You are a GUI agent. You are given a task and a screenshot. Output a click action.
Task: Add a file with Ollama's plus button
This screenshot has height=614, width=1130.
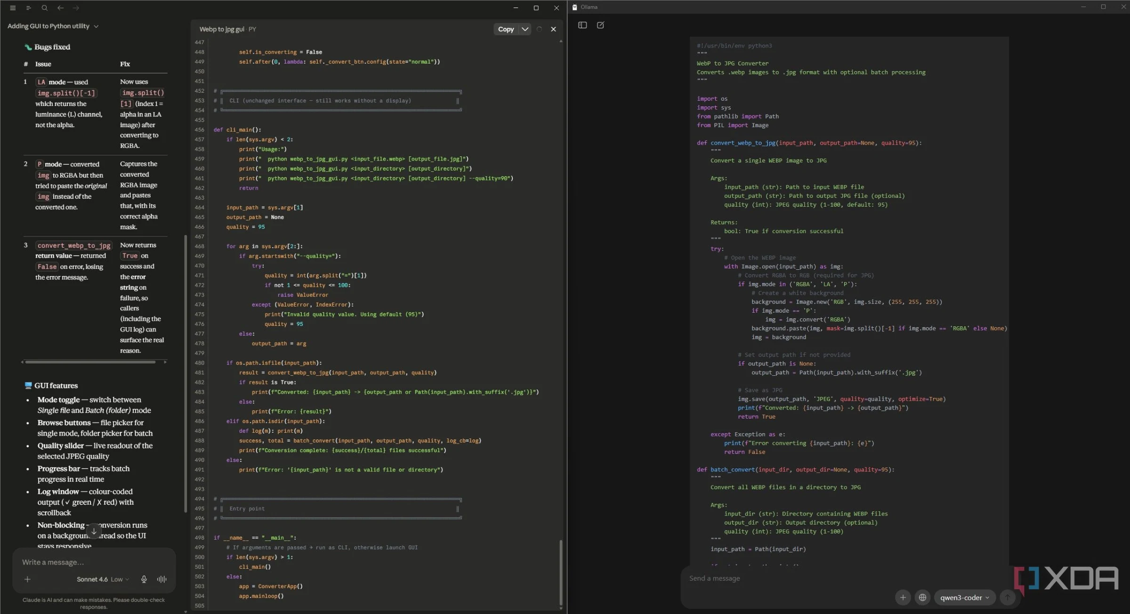(x=903, y=598)
